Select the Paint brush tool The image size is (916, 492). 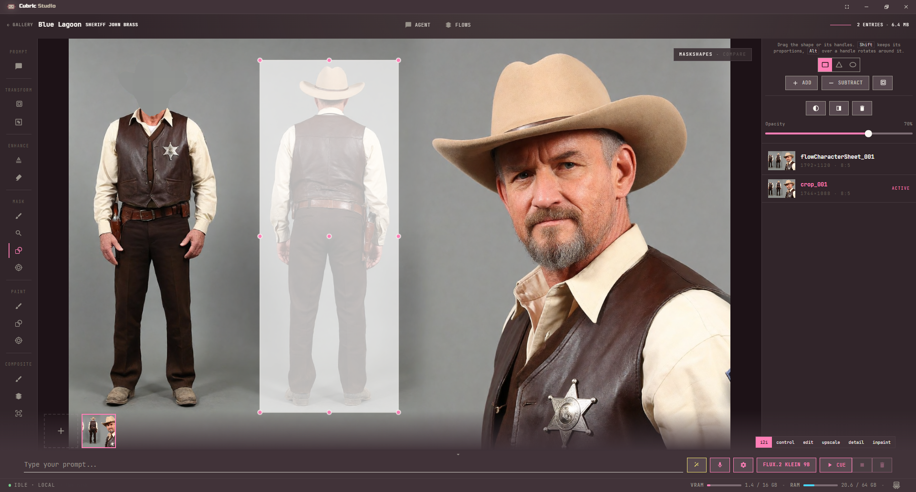[19, 306]
